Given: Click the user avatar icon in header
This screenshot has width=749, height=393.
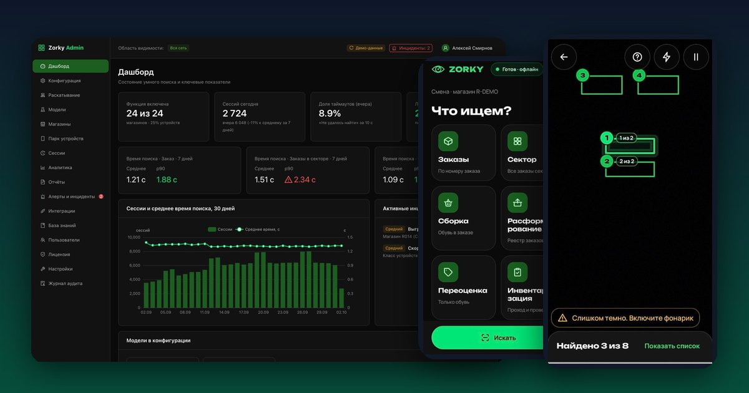Looking at the screenshot, I should tap(446, 48).
